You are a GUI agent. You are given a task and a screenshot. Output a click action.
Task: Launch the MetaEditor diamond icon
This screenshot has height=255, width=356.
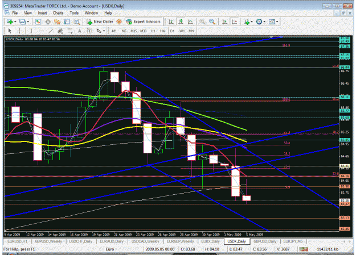click(x=119, y=22)
